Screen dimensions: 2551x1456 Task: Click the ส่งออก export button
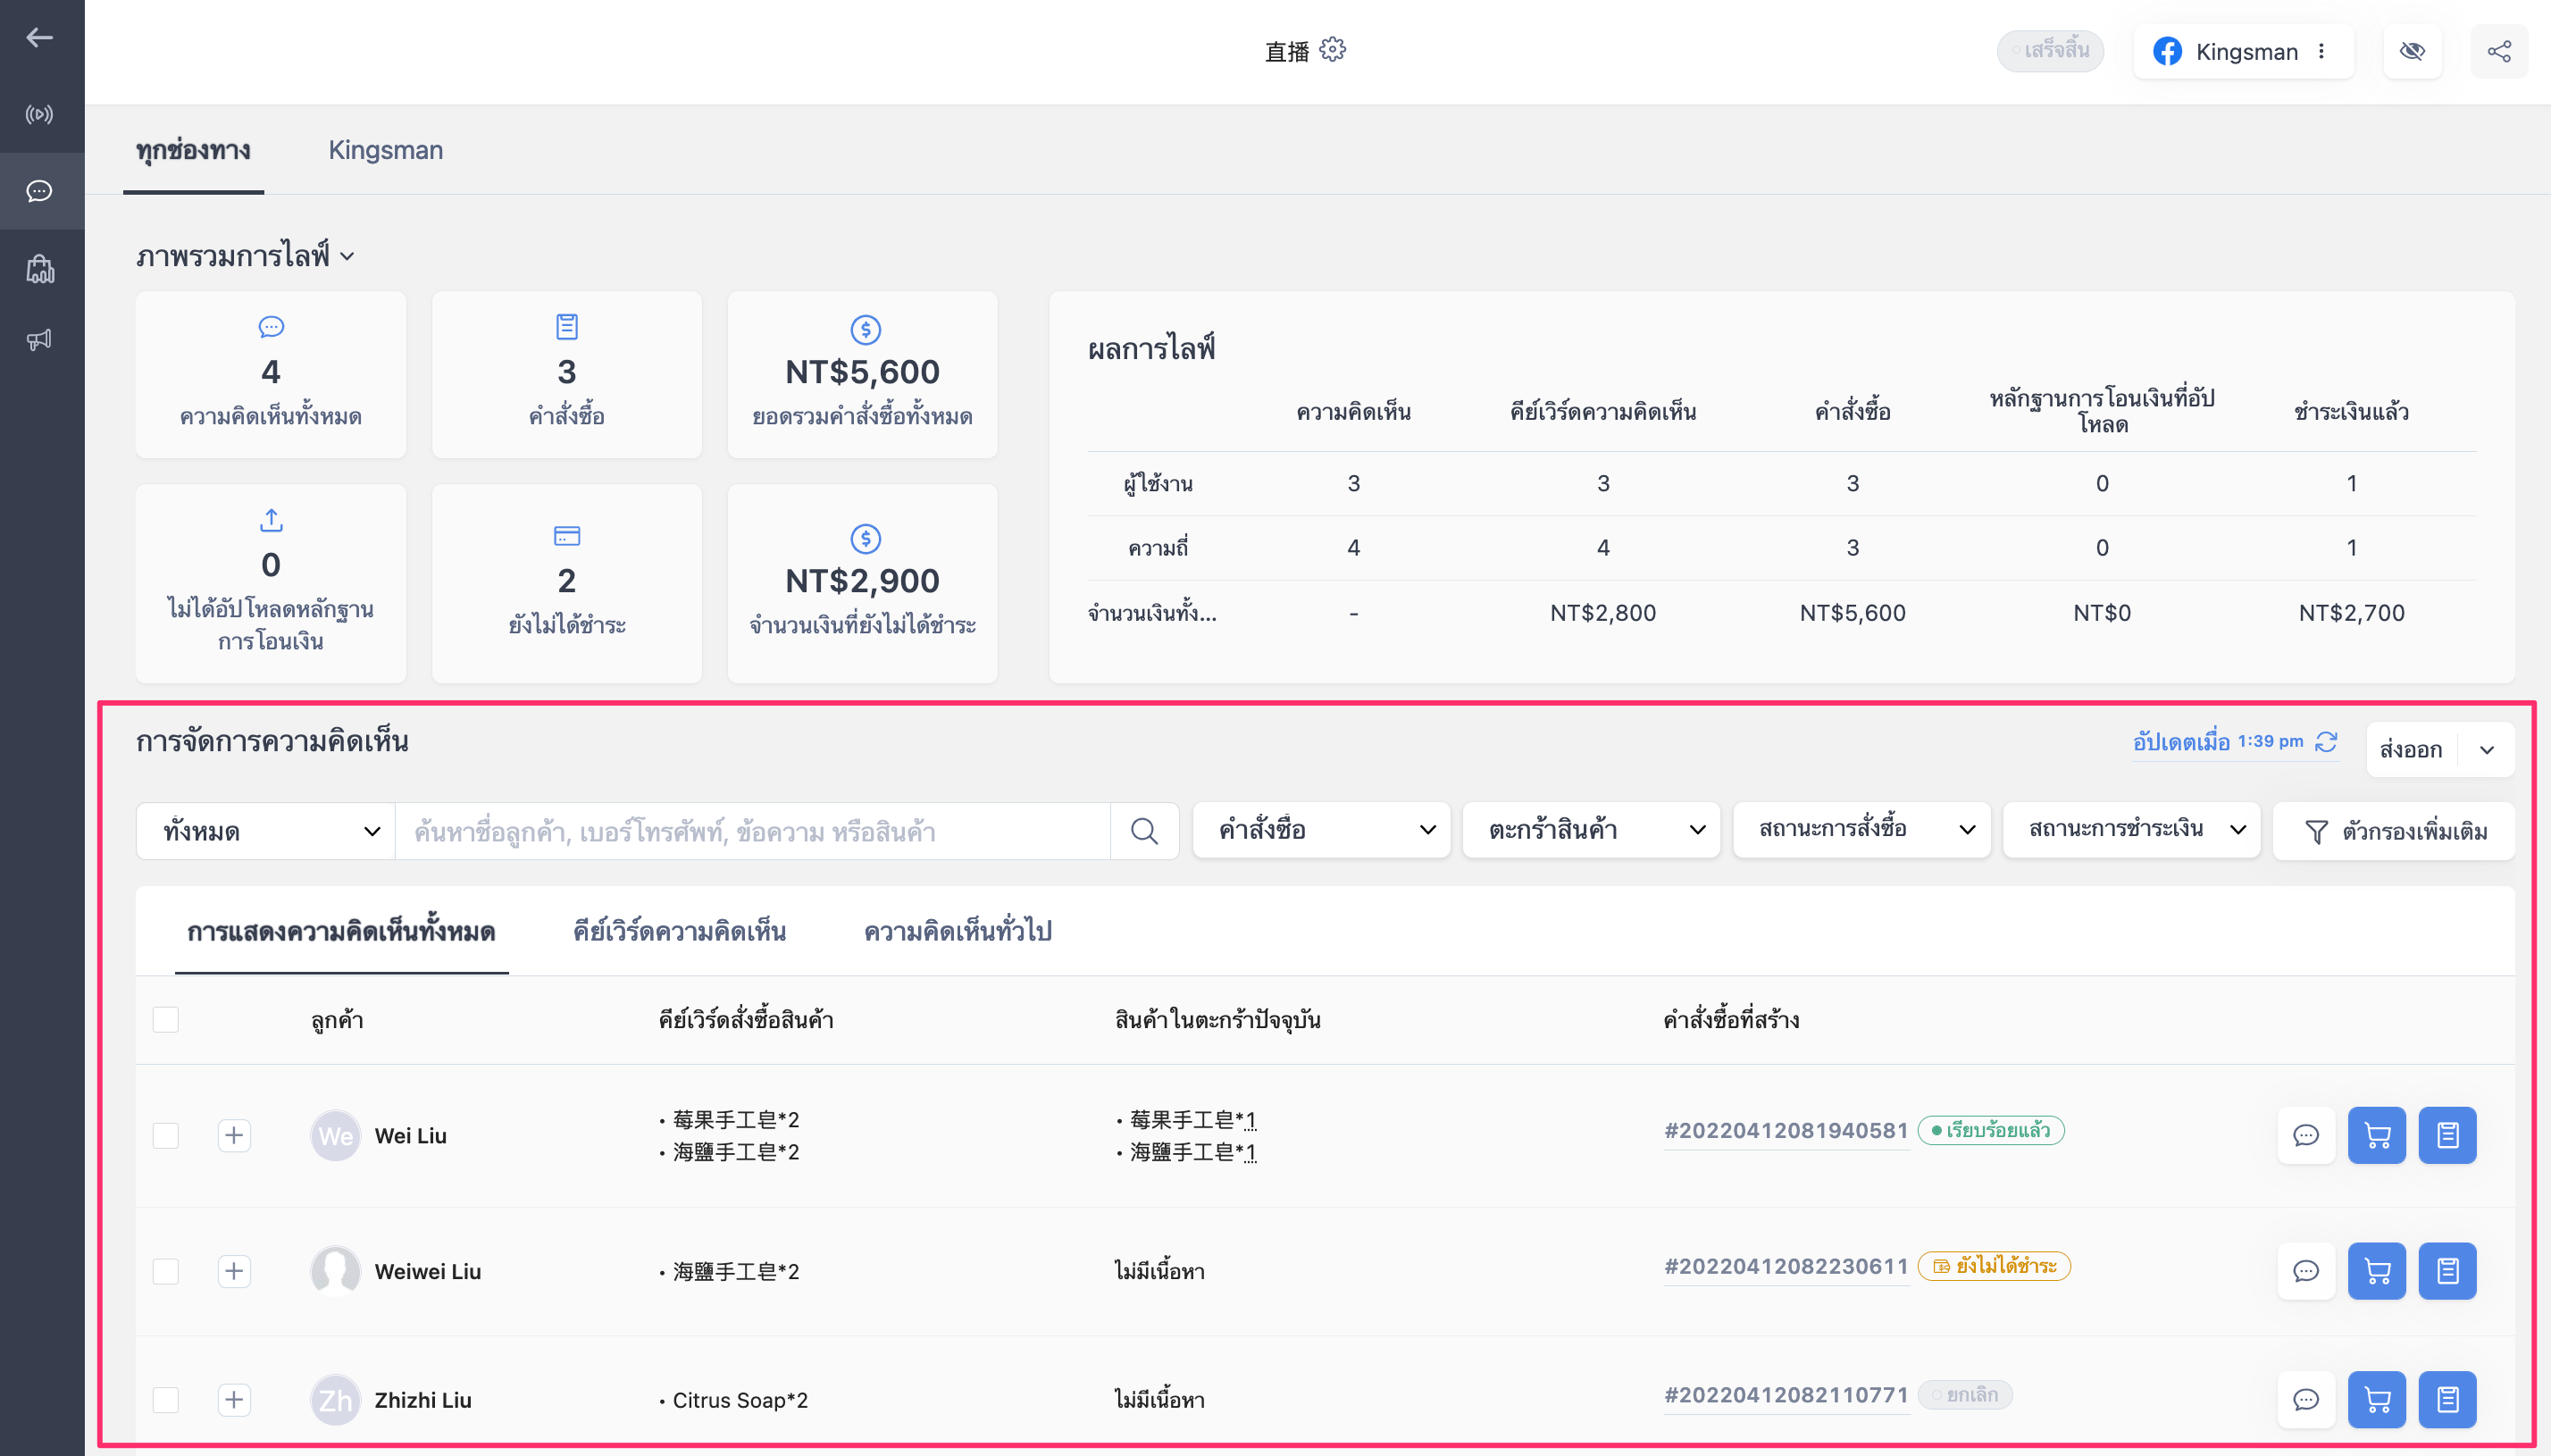pos(2411,750)
